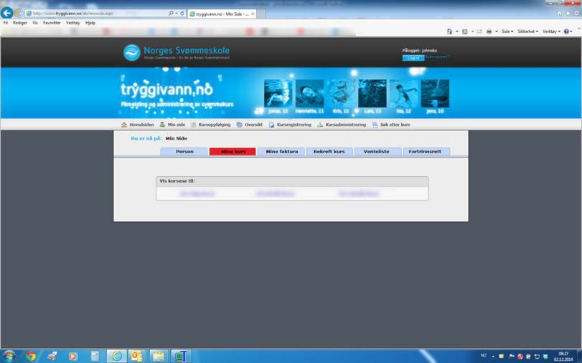This screenshot has width=582, height=363.
Task: Switch to the Fortrinnsrett tab
Action: pyautogui.click(x=426, y=152)
